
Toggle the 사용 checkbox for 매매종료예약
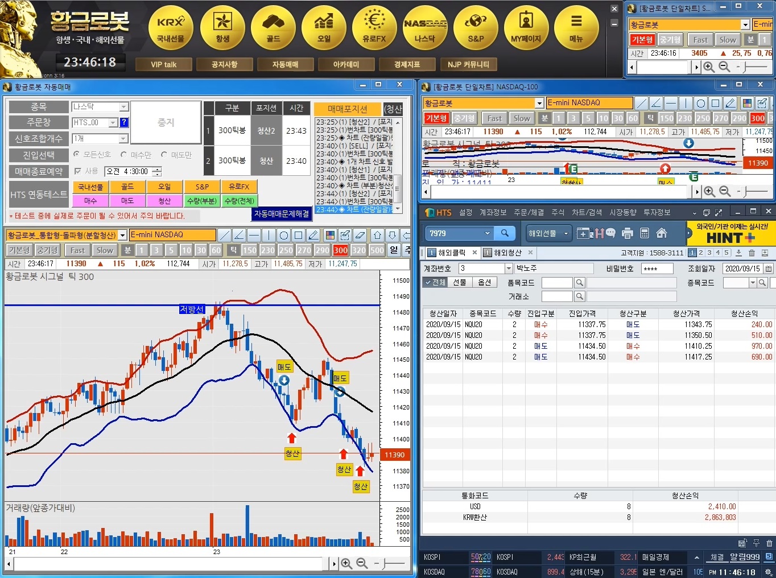[x=78, y=171]
